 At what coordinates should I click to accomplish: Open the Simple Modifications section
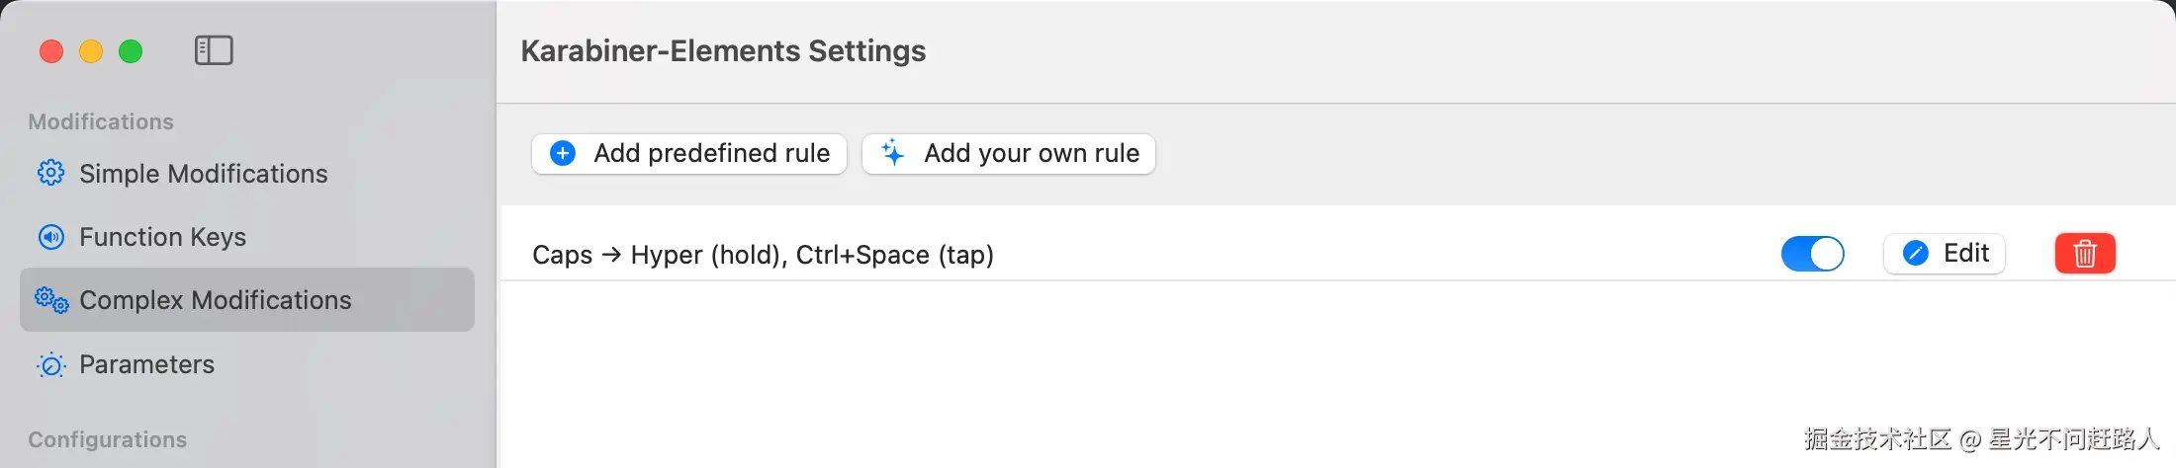point(203,174)
